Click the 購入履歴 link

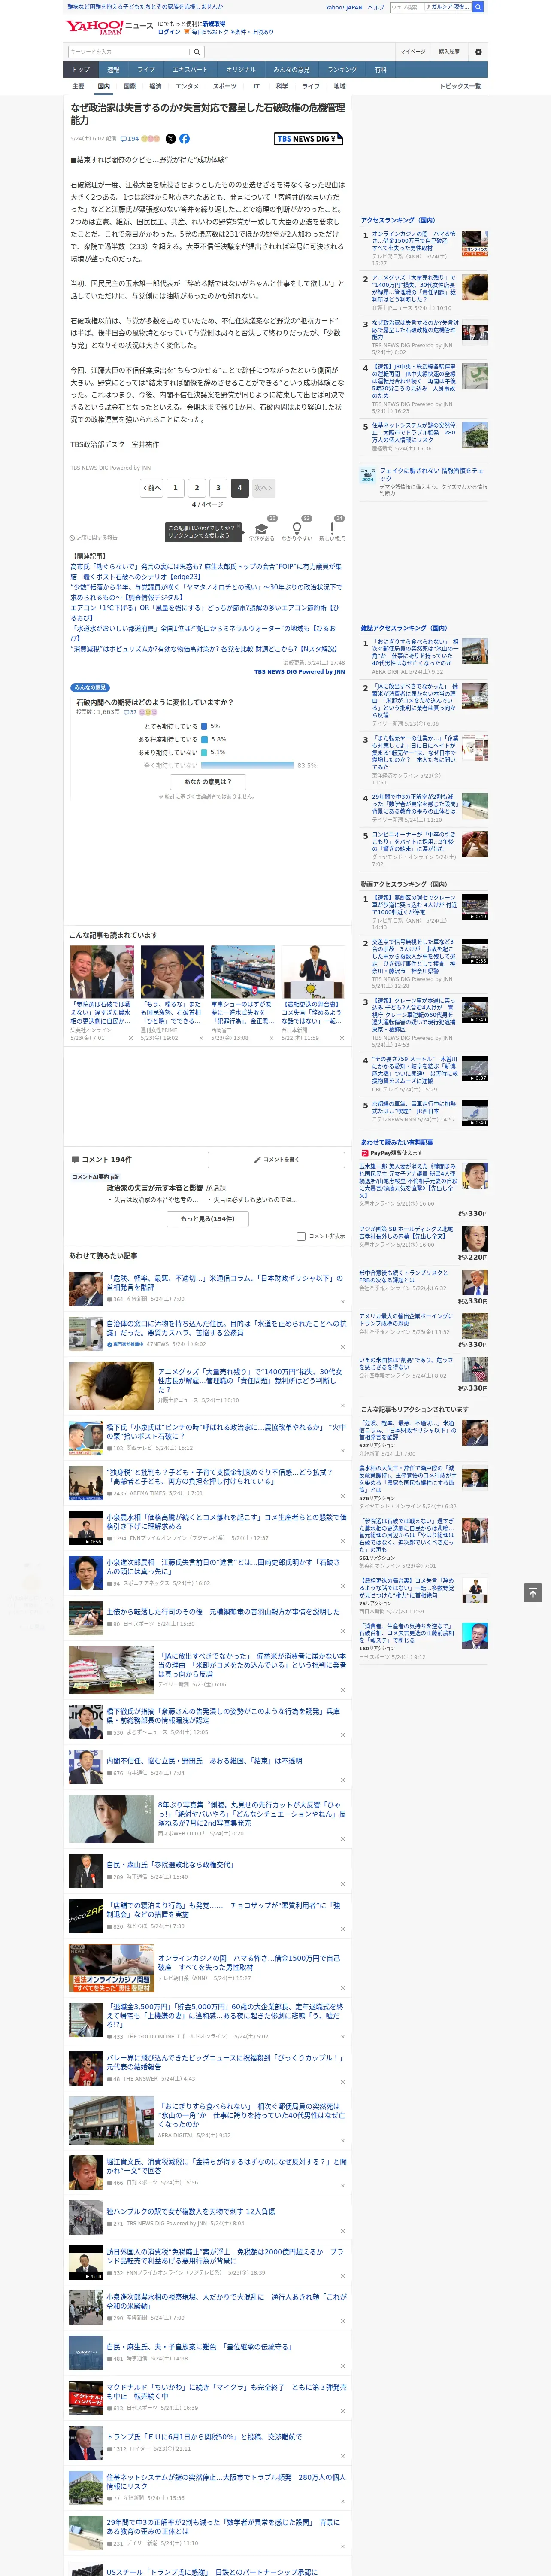(x=449, y=51)
